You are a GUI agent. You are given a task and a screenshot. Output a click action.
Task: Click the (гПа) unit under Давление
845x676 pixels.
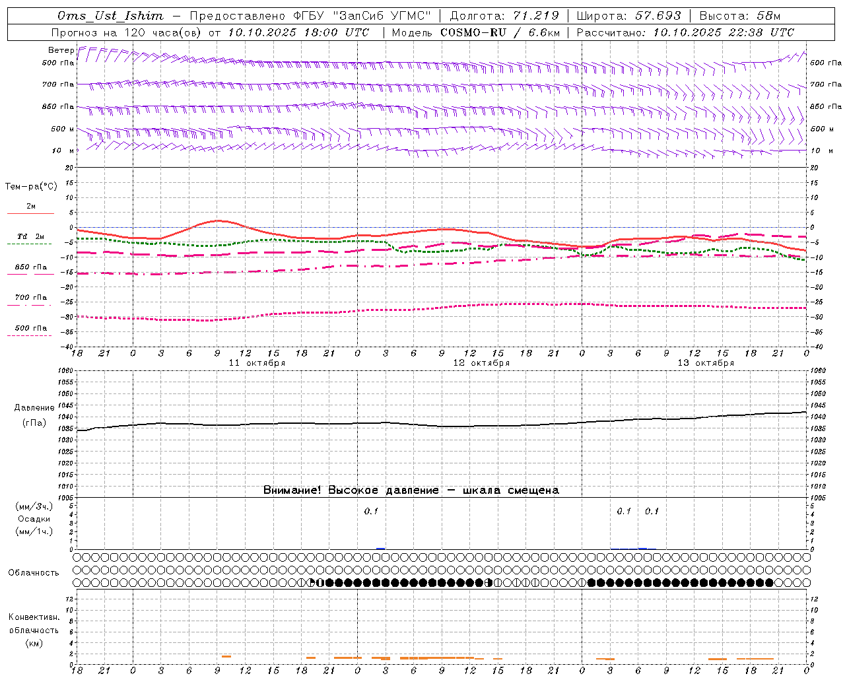[x=34, y=422]
